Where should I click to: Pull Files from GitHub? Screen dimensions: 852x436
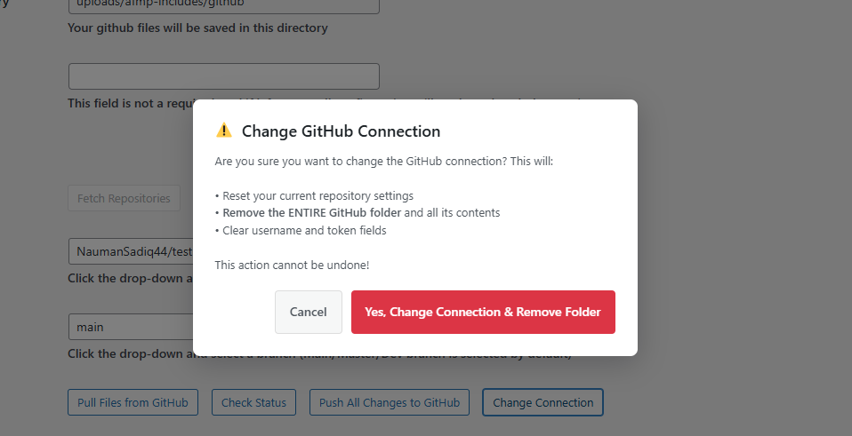(133, 402)
